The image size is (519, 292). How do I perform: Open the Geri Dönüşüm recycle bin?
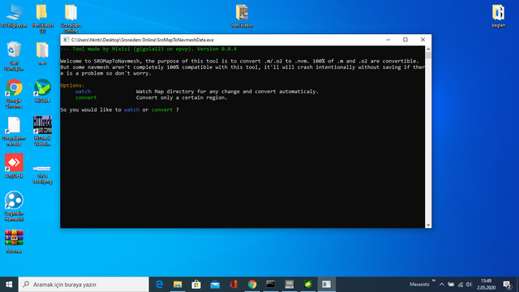tap(14, 56)
